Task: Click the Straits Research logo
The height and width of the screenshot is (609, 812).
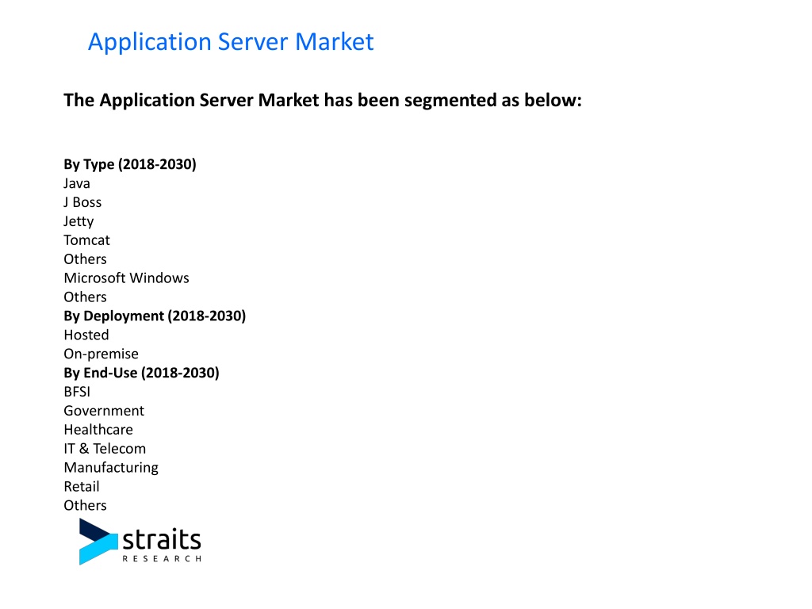Action: tap(140, 542)
